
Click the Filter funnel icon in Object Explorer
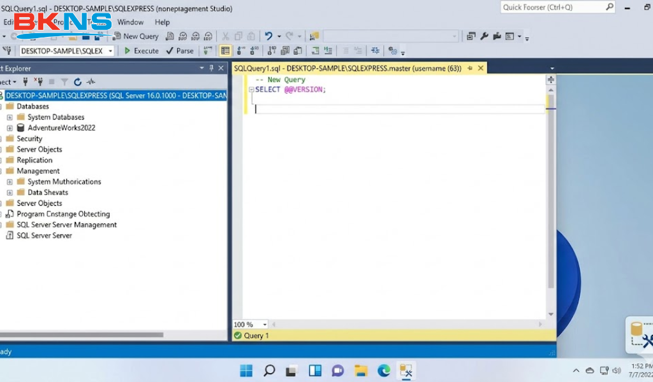pos(64,82)
